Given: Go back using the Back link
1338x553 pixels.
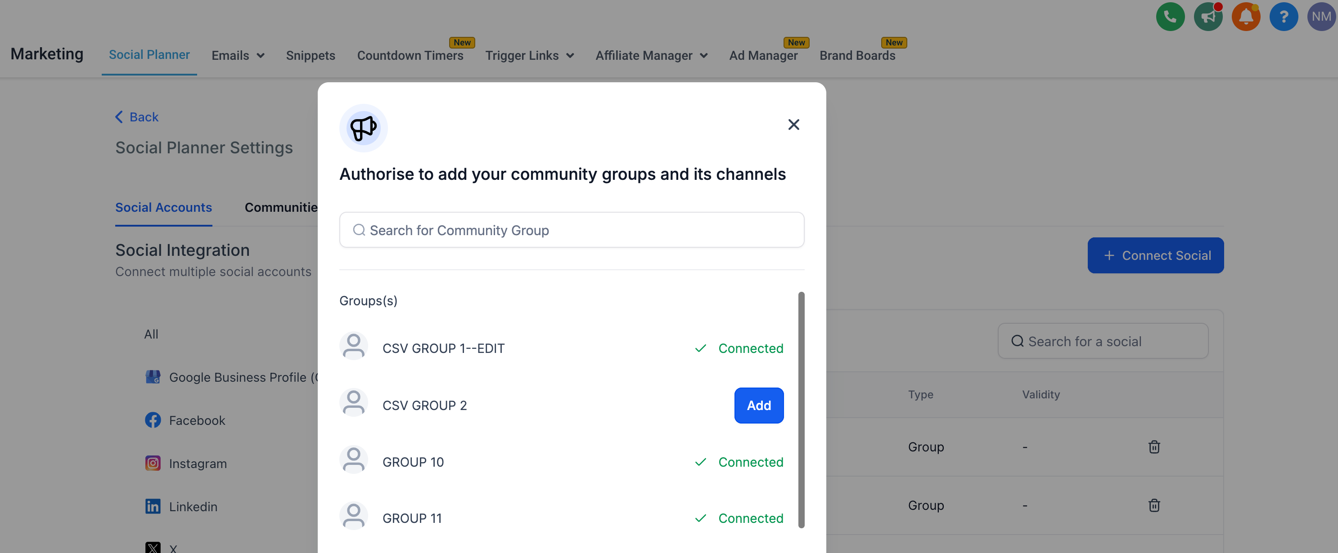Looking at the screenshot, I should coord(137,117).
